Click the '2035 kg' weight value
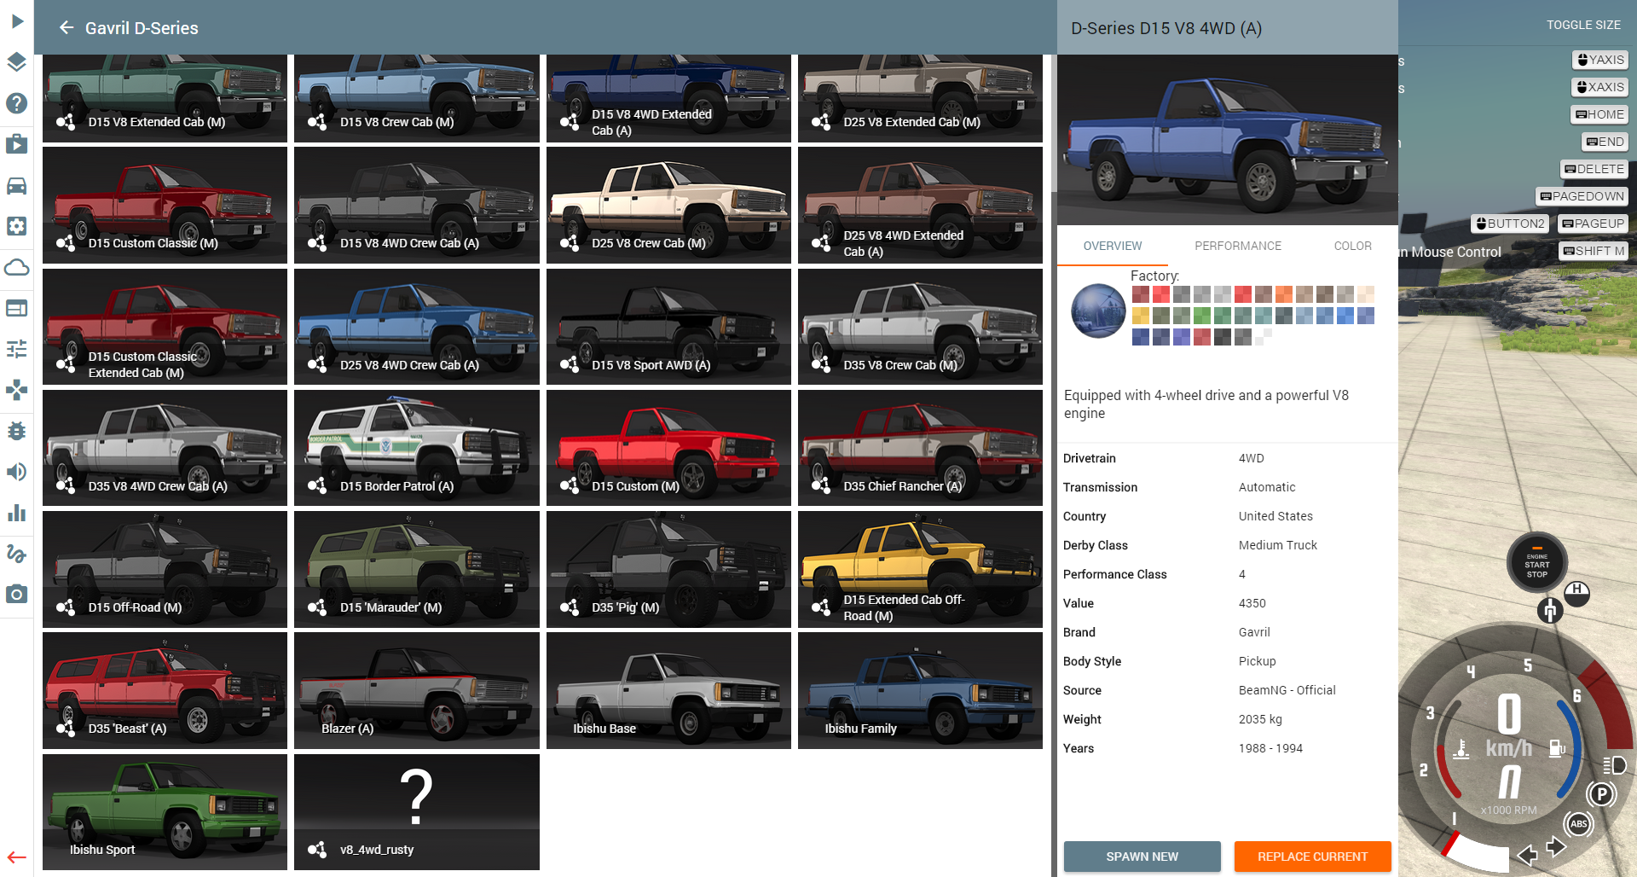The width and height of the screenshot is (1637, 877). 1260,719
